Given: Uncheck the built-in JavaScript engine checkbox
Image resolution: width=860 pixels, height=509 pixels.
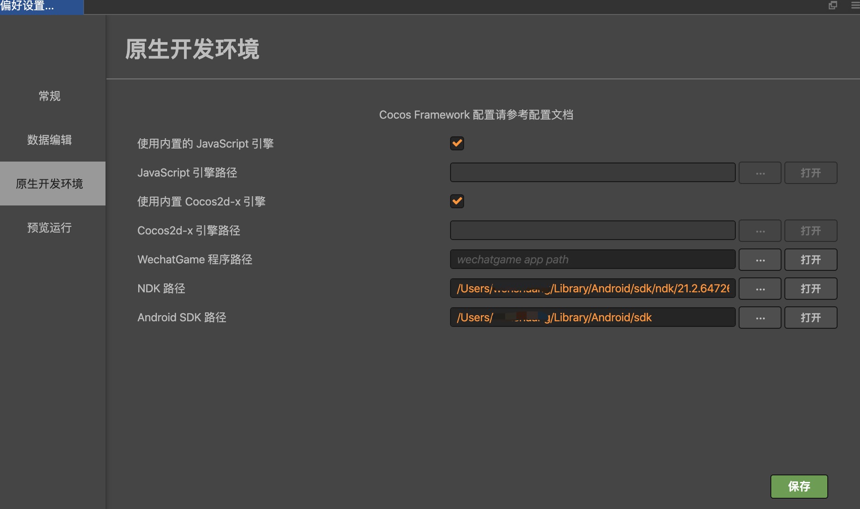Looking at the screenshot, I should click(457, 143).
